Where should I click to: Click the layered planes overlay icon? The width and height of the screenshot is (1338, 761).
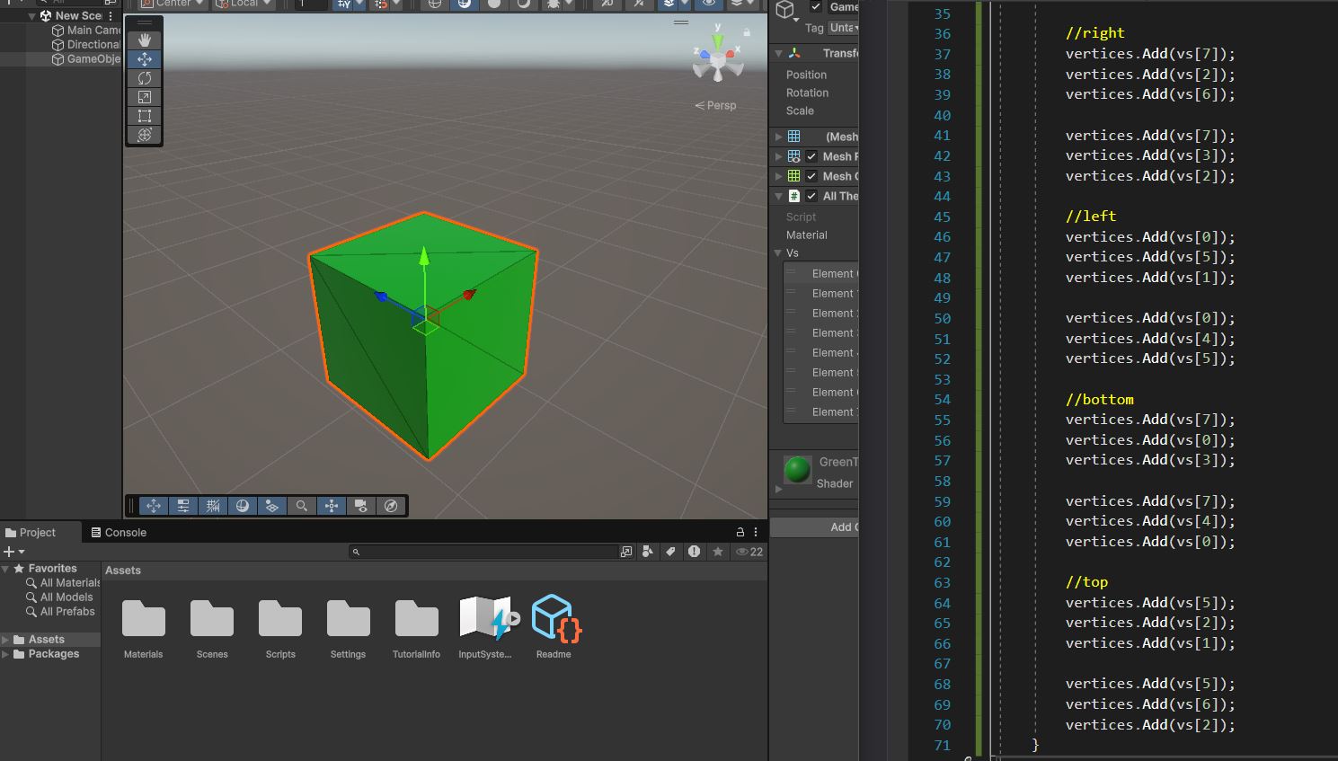tap(272, 506)
